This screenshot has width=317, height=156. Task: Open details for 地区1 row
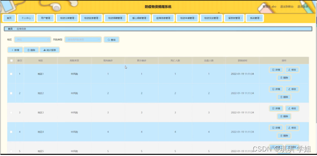click(x=276, y=70)
